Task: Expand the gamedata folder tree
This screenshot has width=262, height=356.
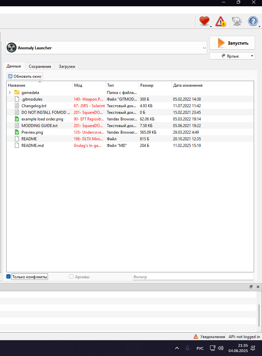Action: point(10,92)
